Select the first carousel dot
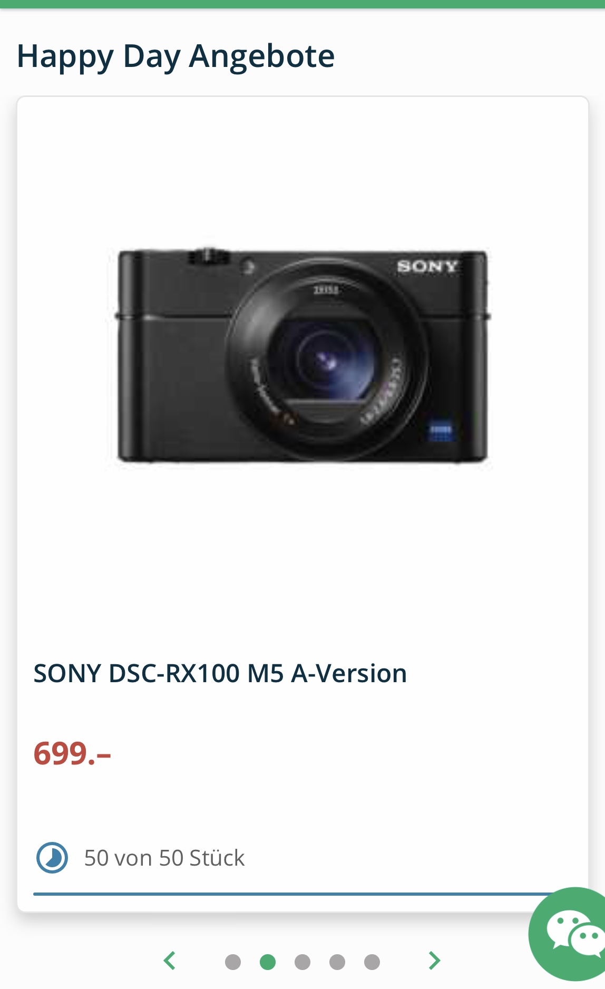Viewport: 605px width, 989px height. [x=233, y=962]
